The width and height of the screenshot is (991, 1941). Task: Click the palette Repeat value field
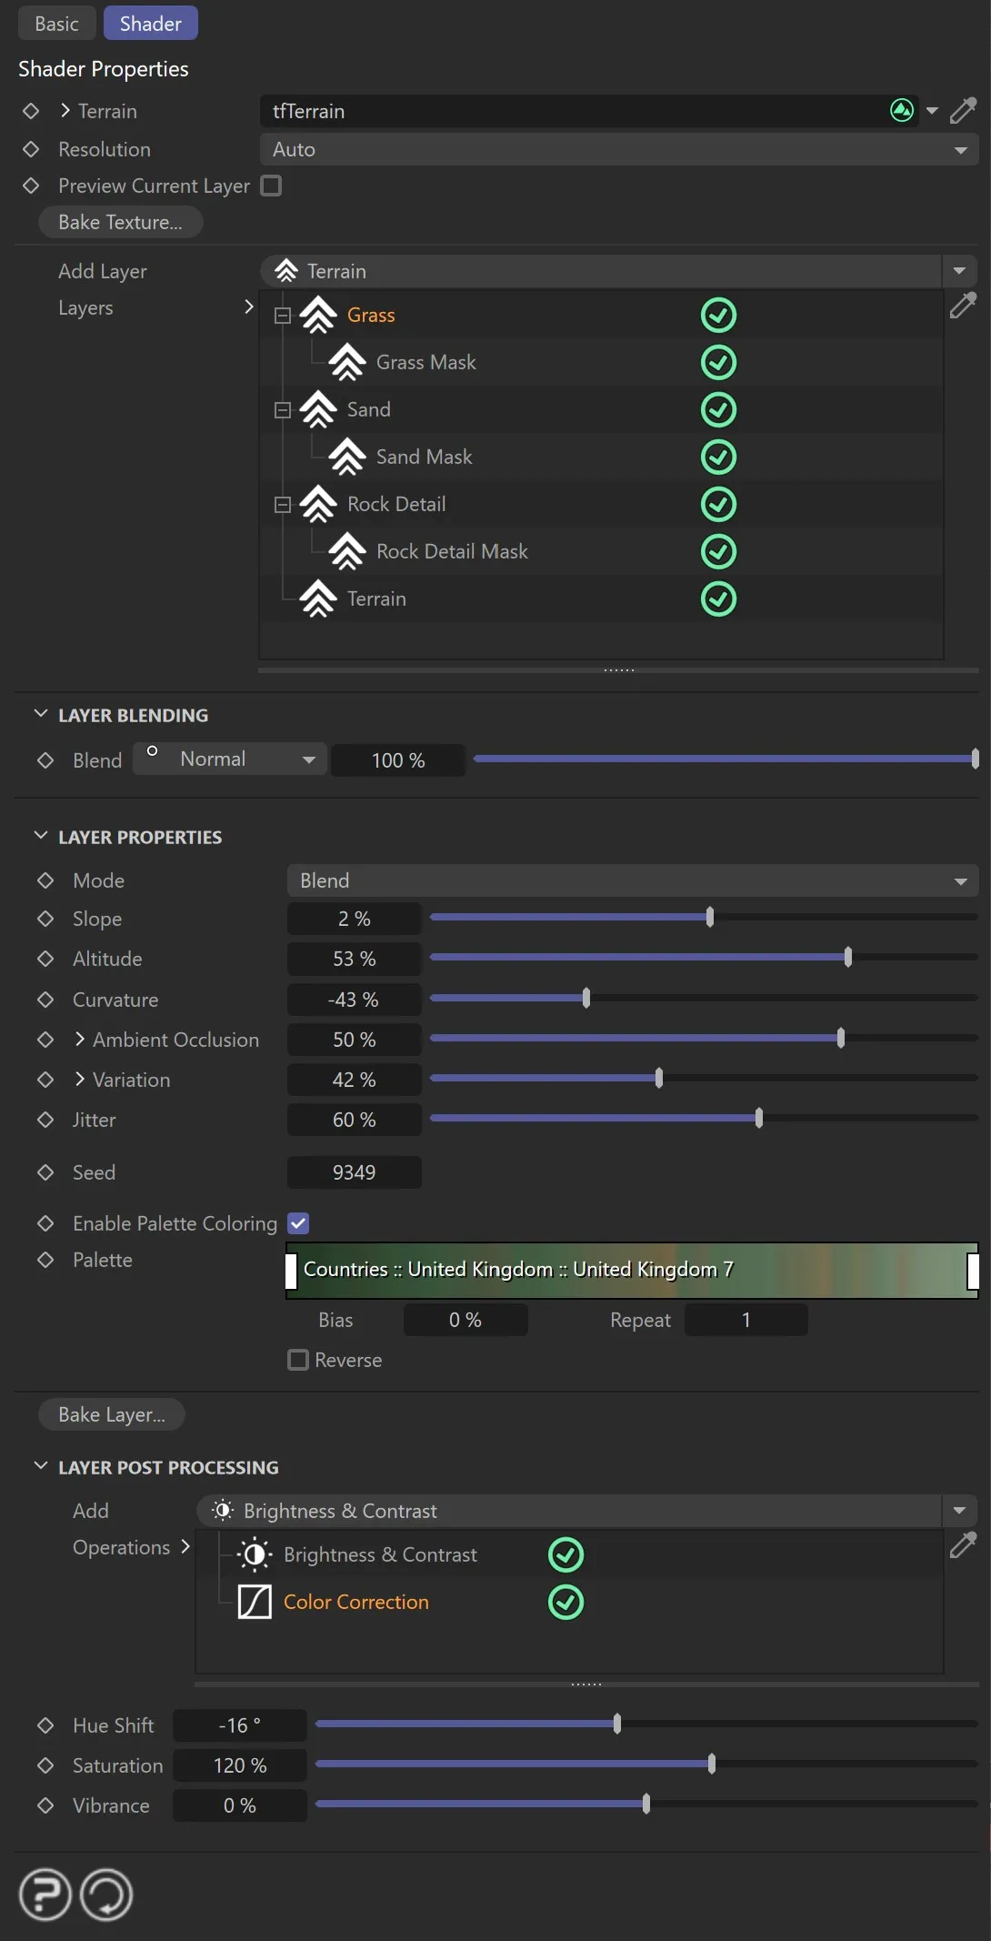(746, 1320)
